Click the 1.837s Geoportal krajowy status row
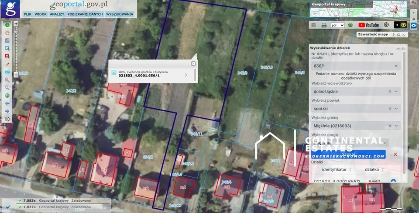The height and width of the screenshot is (213, 419). pos(56,207)
